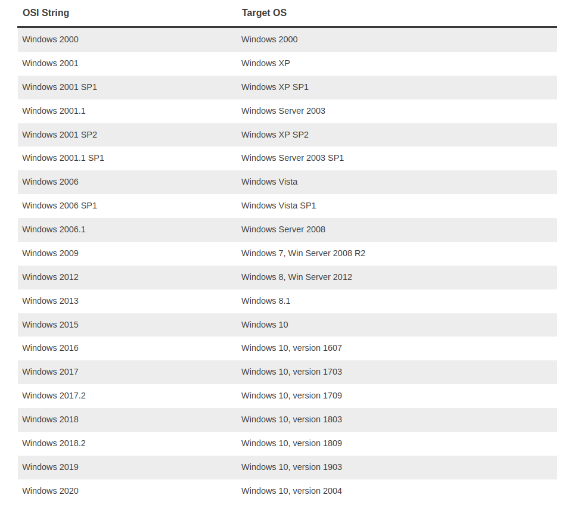Viewport: 581px width, 517px height.
Task: Select the Windows 2018.2 OSI string
Action: tap(54, 443)
